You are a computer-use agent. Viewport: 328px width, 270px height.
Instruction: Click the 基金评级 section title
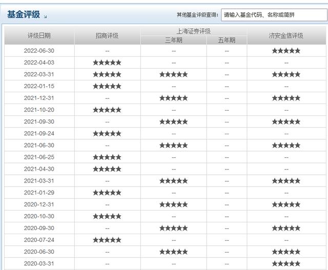pos(24,14)
